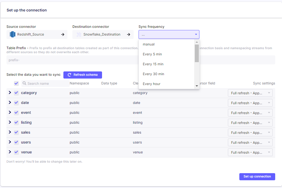
Task: Click arrow next to Snowflake_Destination
Action: tap(129, 34)
